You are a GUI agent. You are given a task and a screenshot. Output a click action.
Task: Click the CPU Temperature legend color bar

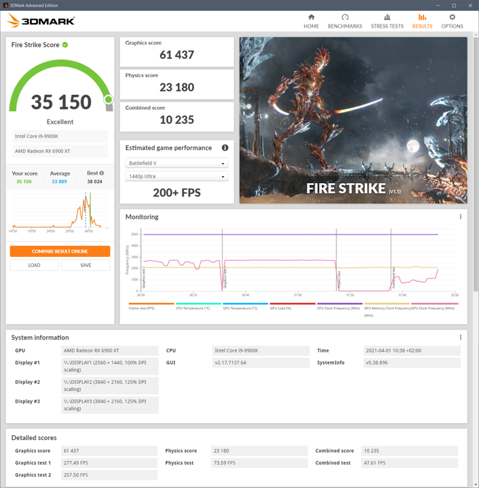[198, 304]
